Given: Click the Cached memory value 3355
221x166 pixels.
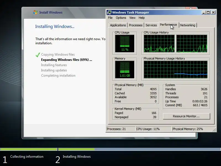Looking at the screenshot, I should pyautogui.click(x=153, y=93).
